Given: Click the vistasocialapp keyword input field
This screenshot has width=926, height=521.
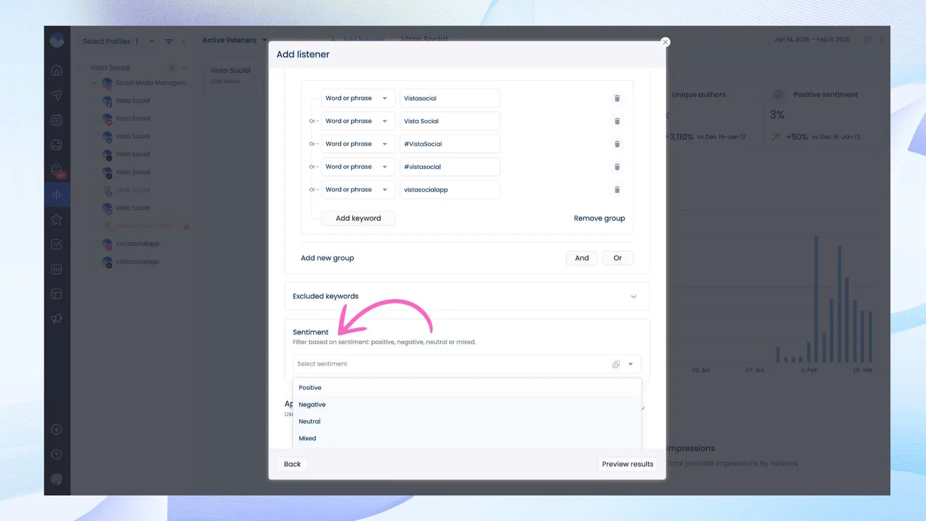Looking at the screenshot, I should click(449, 190).
